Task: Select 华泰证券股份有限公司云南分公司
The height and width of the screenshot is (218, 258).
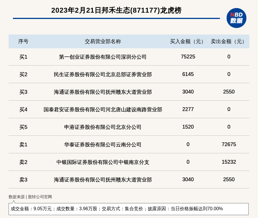Action: tap(103, 145)
